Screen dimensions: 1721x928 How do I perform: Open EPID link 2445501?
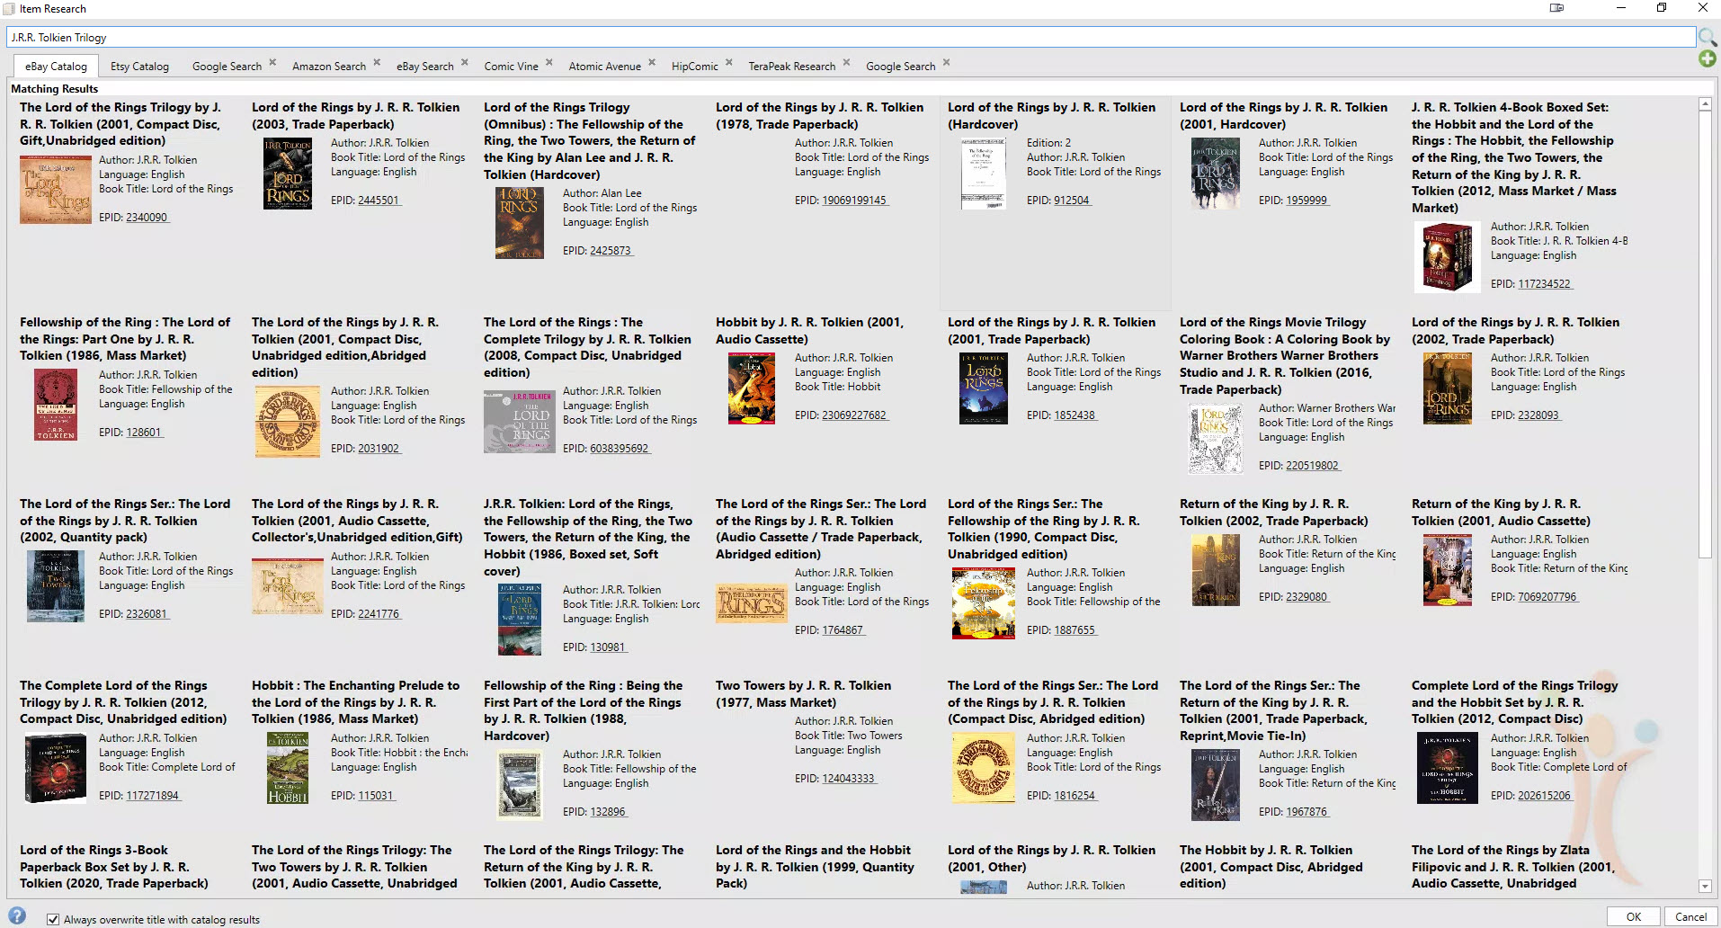[379, 201]
